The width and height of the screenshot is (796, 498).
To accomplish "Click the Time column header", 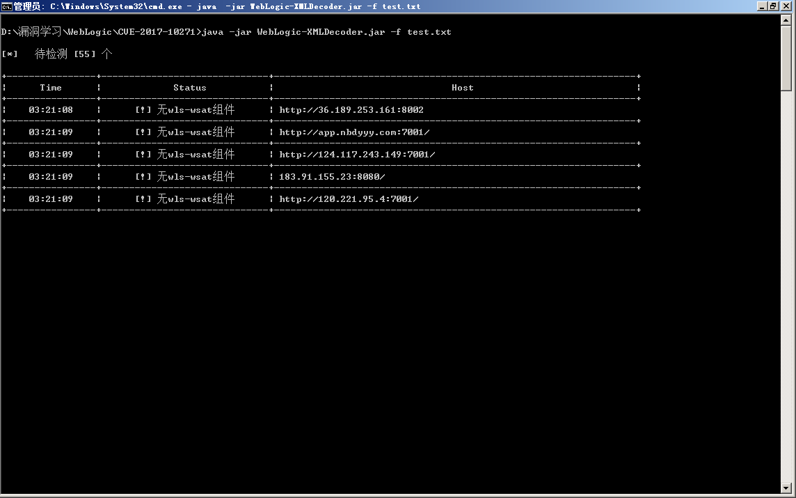I will [x=51, y=87].
